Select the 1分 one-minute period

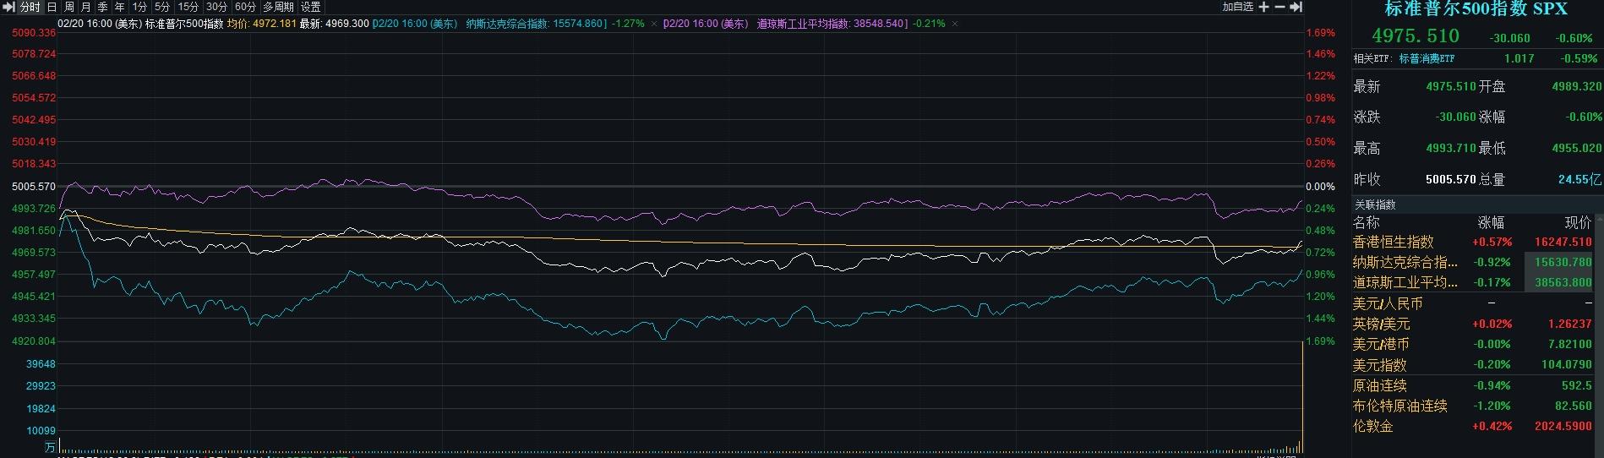coord(139,7)
